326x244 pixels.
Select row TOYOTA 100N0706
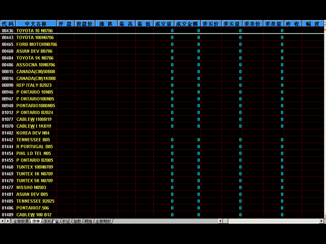click(162, 38)
